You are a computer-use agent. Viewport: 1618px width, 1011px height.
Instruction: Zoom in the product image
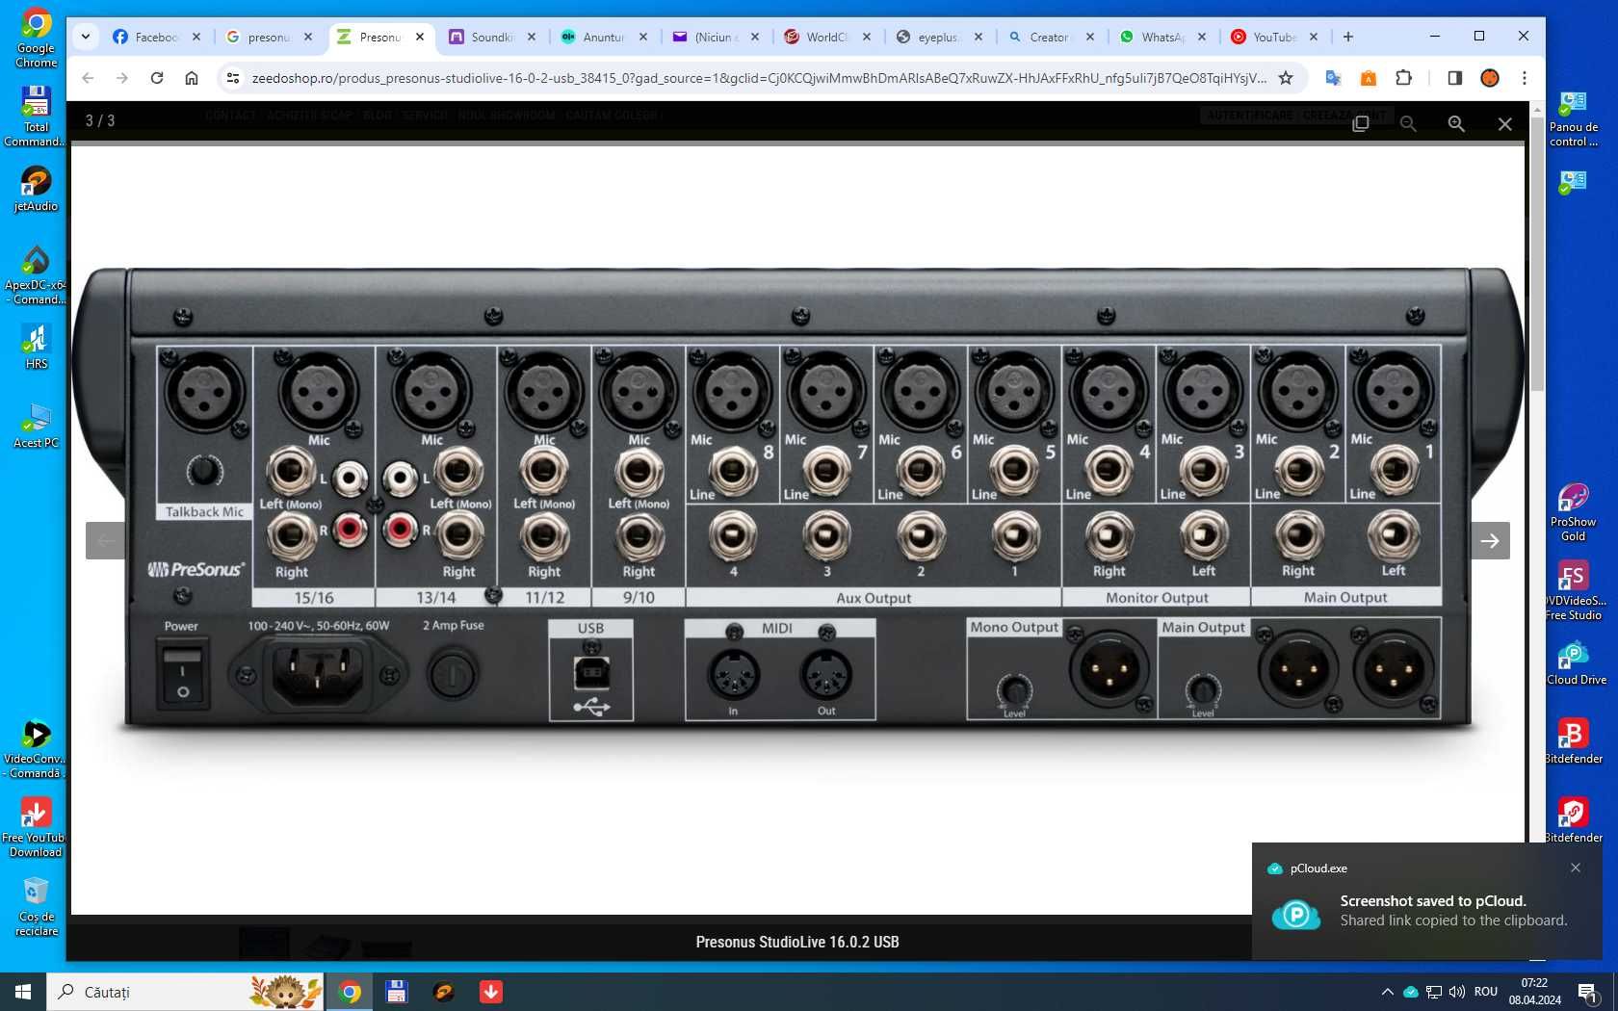click(x=1456, y=123)
